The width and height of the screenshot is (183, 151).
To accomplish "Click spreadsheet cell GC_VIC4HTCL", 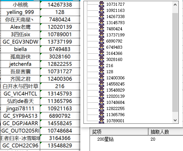I will [x=20, y=94].
